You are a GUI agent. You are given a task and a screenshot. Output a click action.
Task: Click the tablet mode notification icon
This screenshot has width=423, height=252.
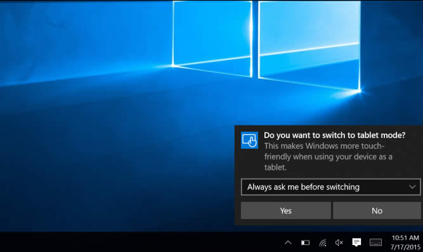click(249, 140)
